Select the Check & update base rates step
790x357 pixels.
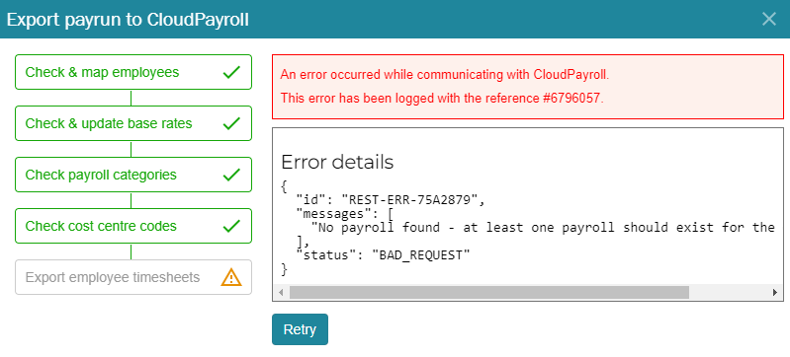point(133,123)
